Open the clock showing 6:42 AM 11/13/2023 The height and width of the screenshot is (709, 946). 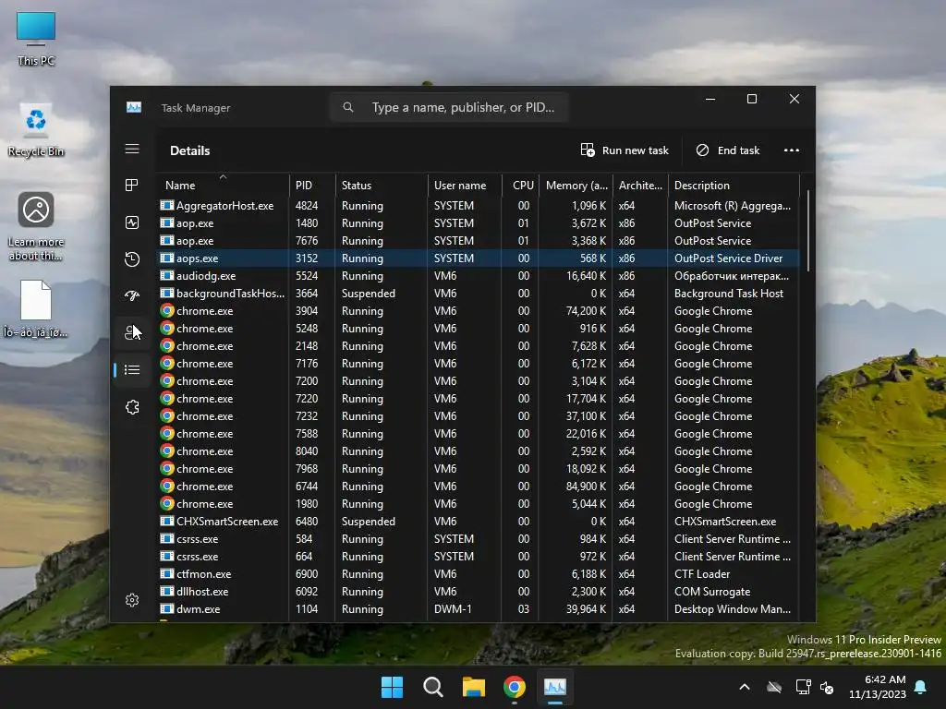[878, 687]
